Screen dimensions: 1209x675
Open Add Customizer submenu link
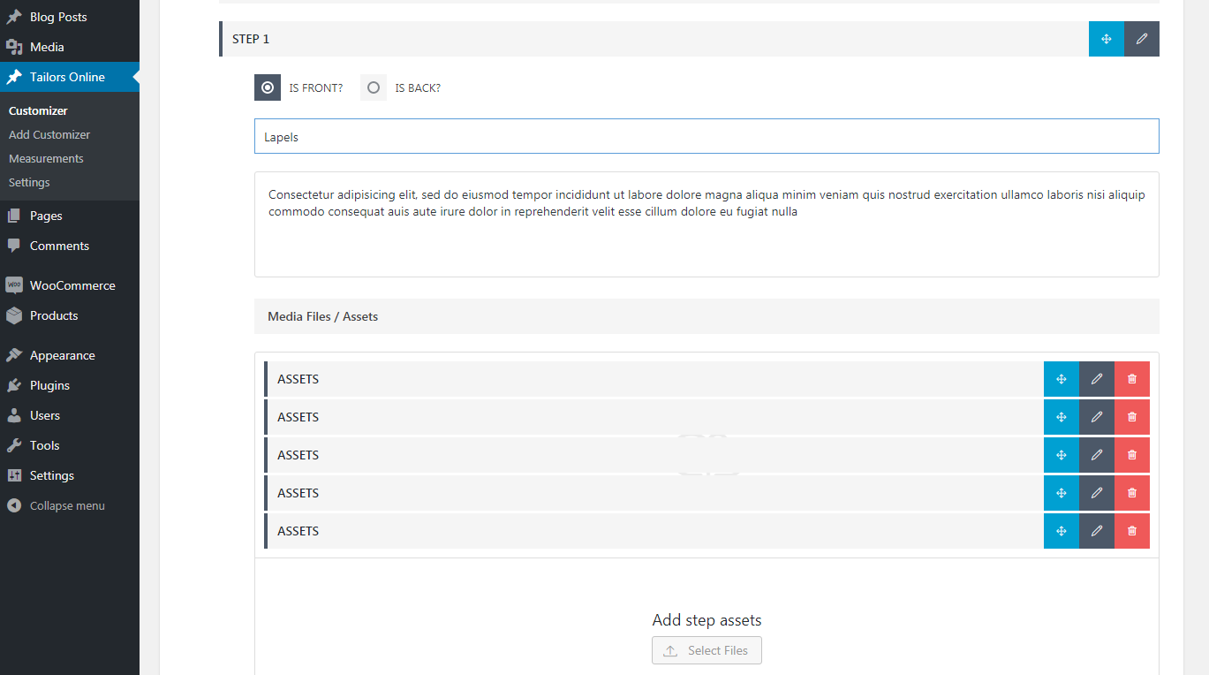tap(49, 135)
